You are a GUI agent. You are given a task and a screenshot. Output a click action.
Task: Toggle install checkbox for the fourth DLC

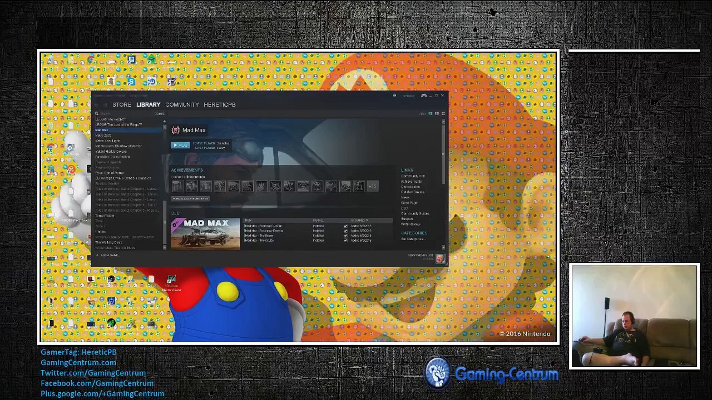coord(345,240)
